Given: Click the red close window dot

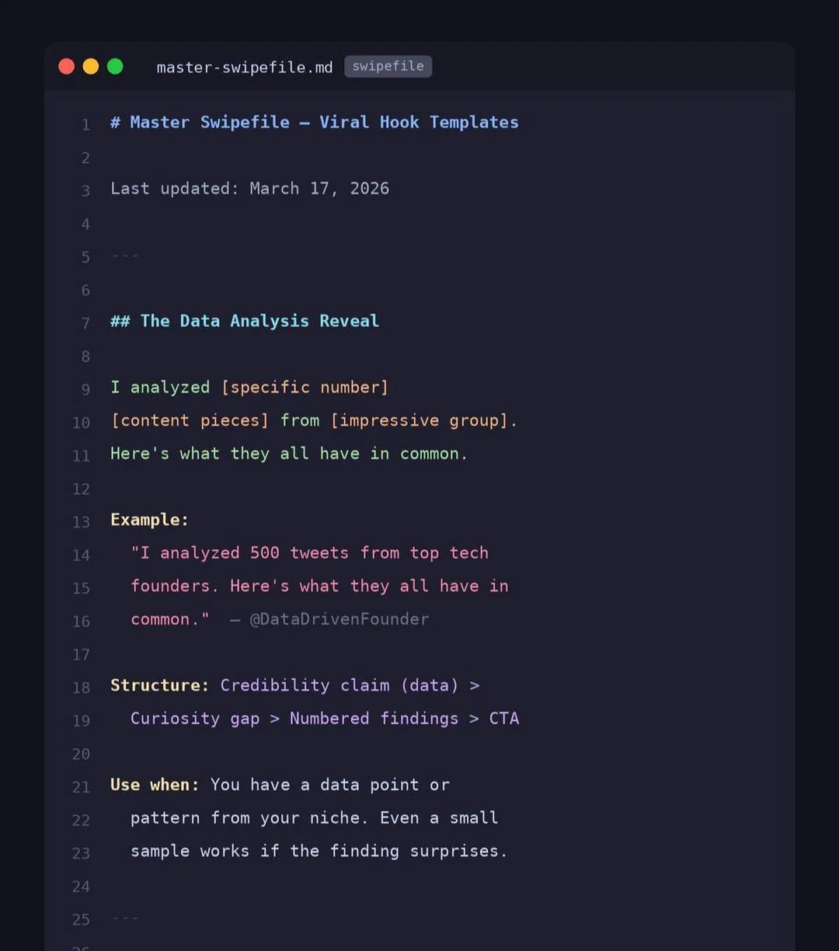Looking at the screenshot, I should 67,67.
